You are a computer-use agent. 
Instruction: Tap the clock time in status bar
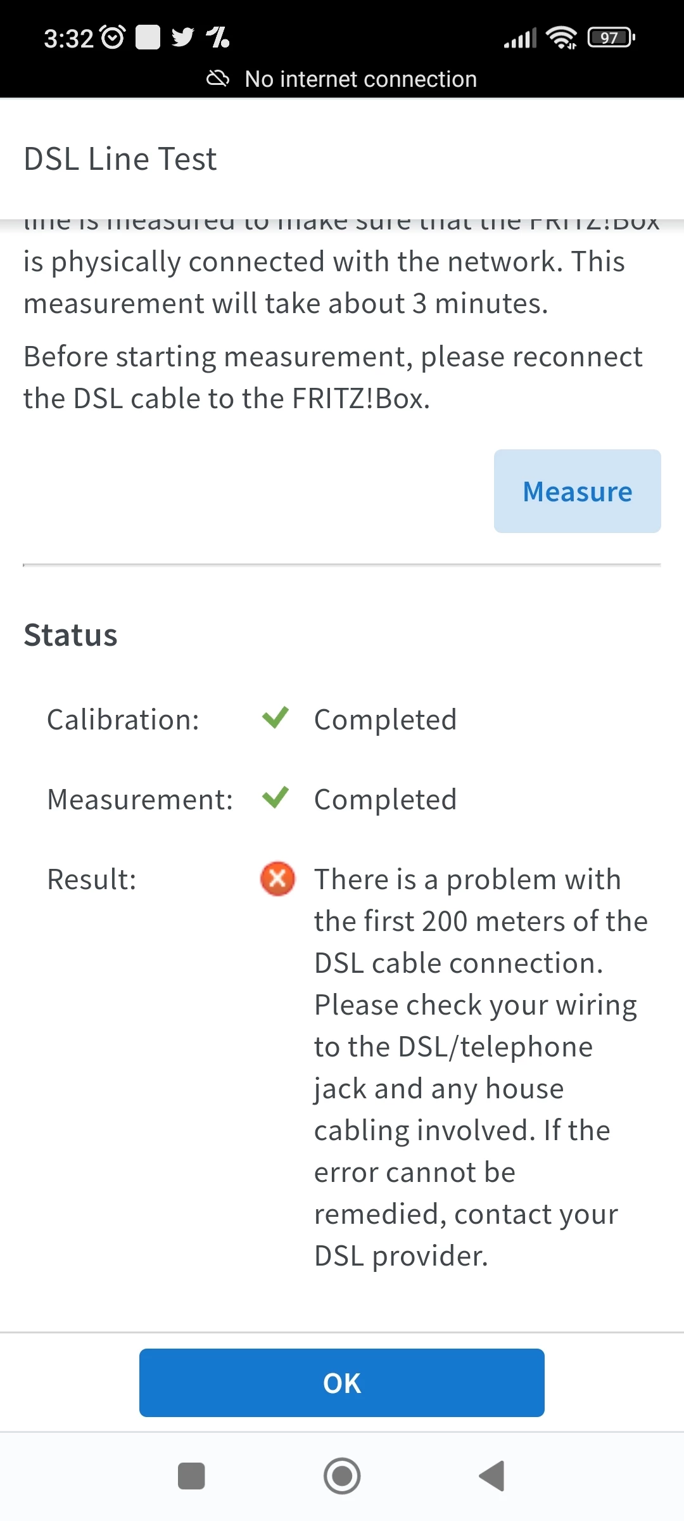pos(68,39)
